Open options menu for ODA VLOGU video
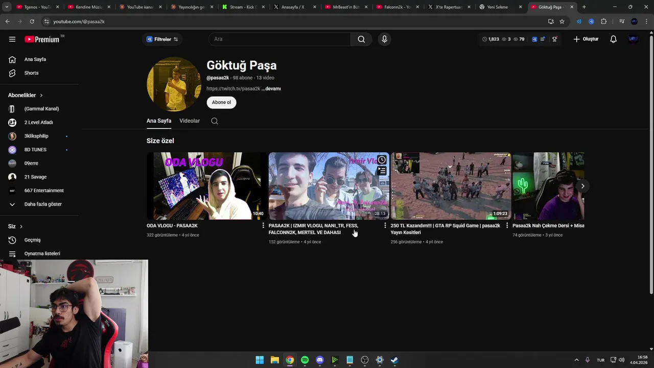The image size is (654, 368). coord(263,225)
